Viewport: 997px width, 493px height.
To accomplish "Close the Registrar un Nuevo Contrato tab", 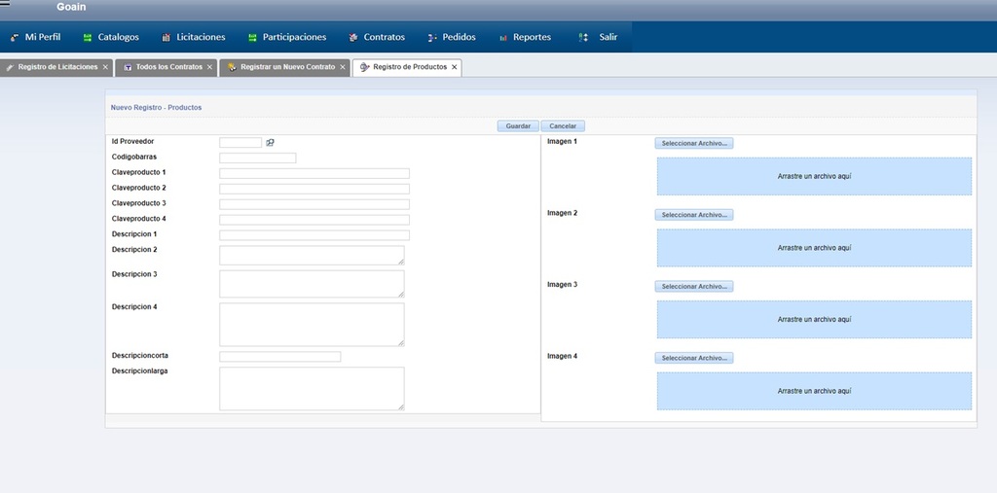I will point(342,67).
